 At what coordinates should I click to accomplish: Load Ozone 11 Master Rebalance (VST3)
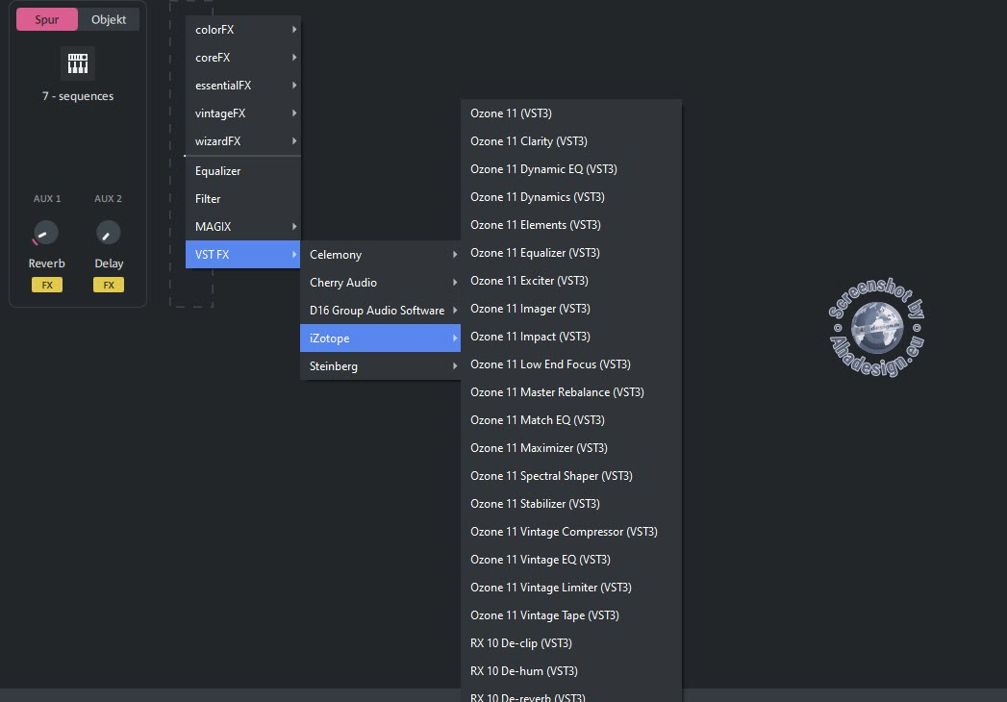click(x=571, y=392)
